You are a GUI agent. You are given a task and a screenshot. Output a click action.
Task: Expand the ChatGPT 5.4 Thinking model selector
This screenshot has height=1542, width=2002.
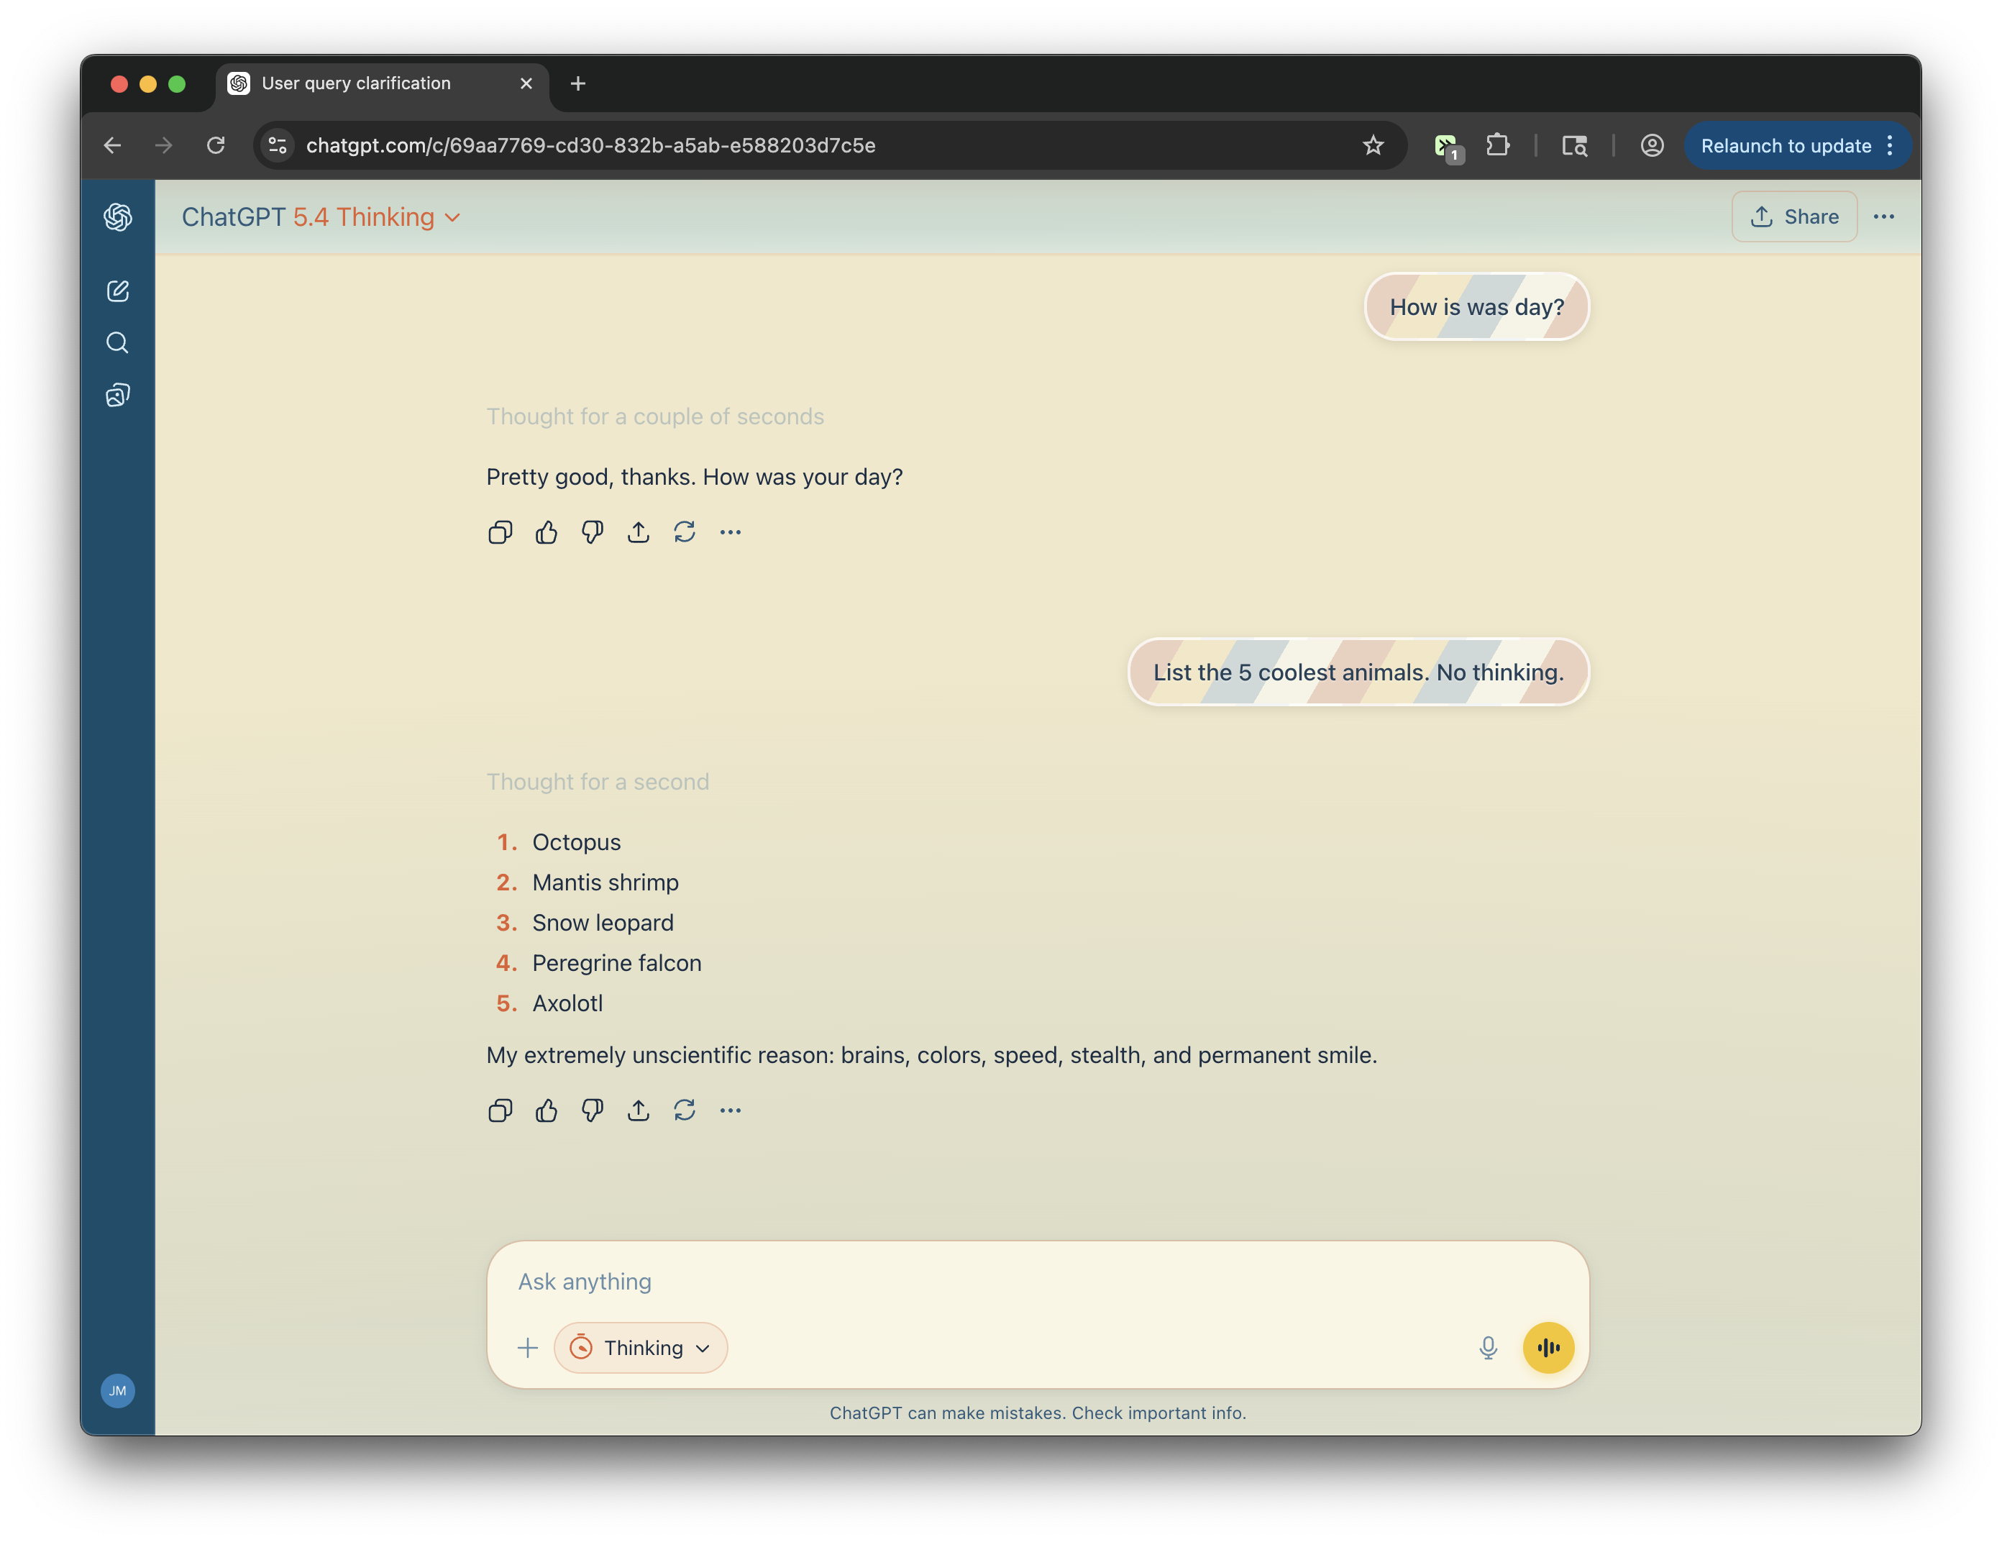tap(321, 217)
